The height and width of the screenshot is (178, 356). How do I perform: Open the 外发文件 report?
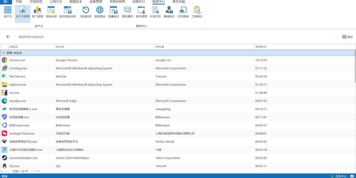pos(155,12)
